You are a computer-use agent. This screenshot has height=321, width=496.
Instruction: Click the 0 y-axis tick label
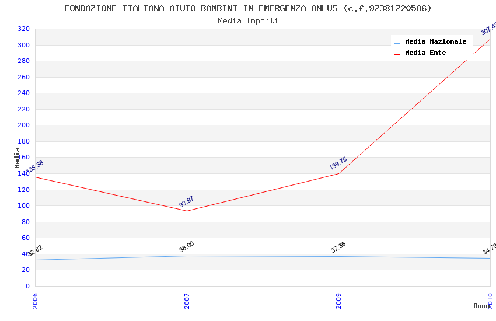coord(27,286)
